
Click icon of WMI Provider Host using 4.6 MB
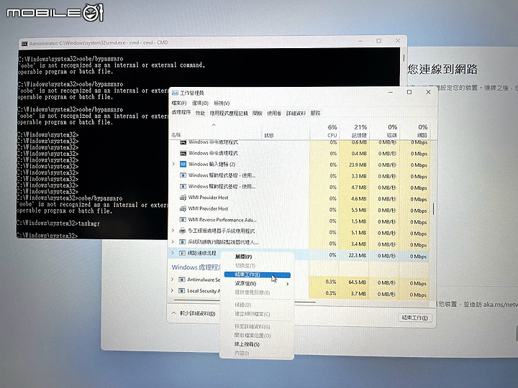click(x=183, y=198)
